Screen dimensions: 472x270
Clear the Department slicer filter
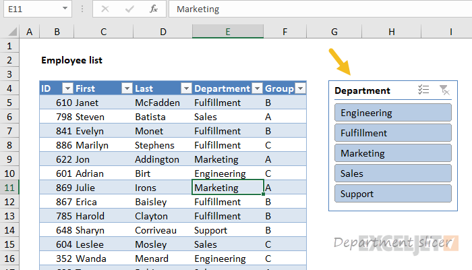pyautogui.click(x=444, y=90)
